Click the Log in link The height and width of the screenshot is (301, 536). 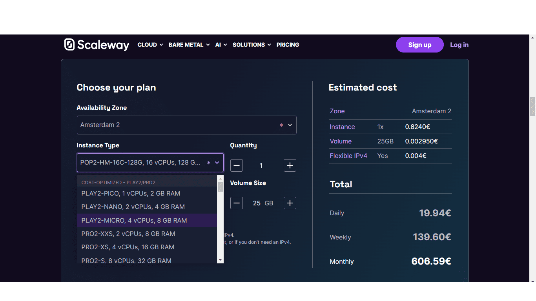coord(459,45)
